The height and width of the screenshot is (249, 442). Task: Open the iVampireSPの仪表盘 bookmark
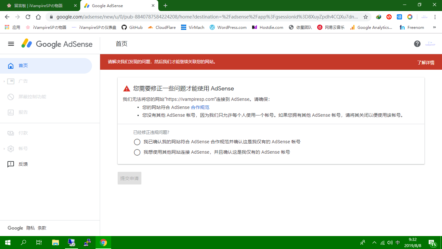tap(94, 28)
